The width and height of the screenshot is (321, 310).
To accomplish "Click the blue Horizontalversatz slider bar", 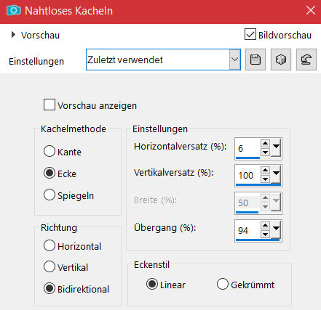I will pos(247,158).
